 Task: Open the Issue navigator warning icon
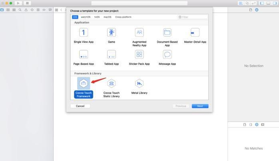(x=26, y=10)
